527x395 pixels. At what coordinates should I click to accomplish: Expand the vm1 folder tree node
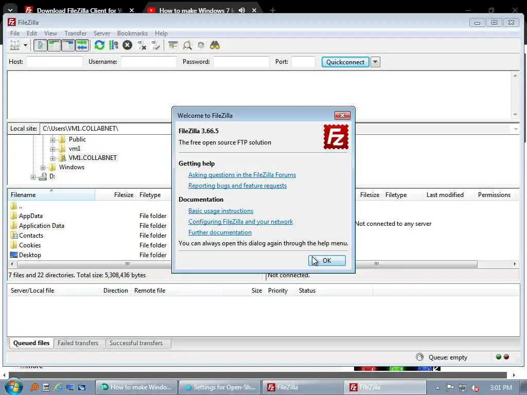click(x=52, y=149)
